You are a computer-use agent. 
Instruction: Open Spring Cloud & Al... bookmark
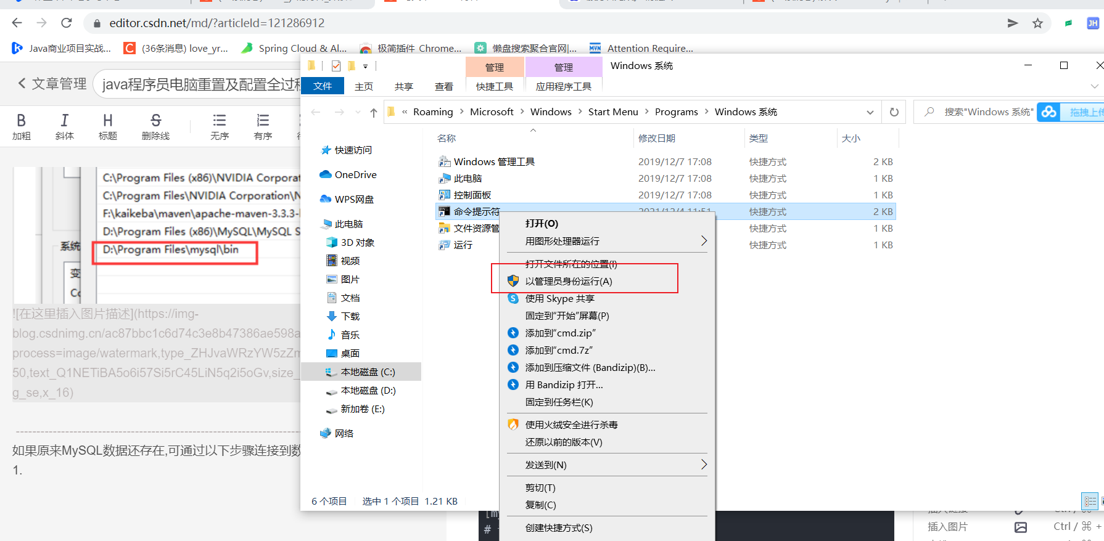[x=294, y=48]
